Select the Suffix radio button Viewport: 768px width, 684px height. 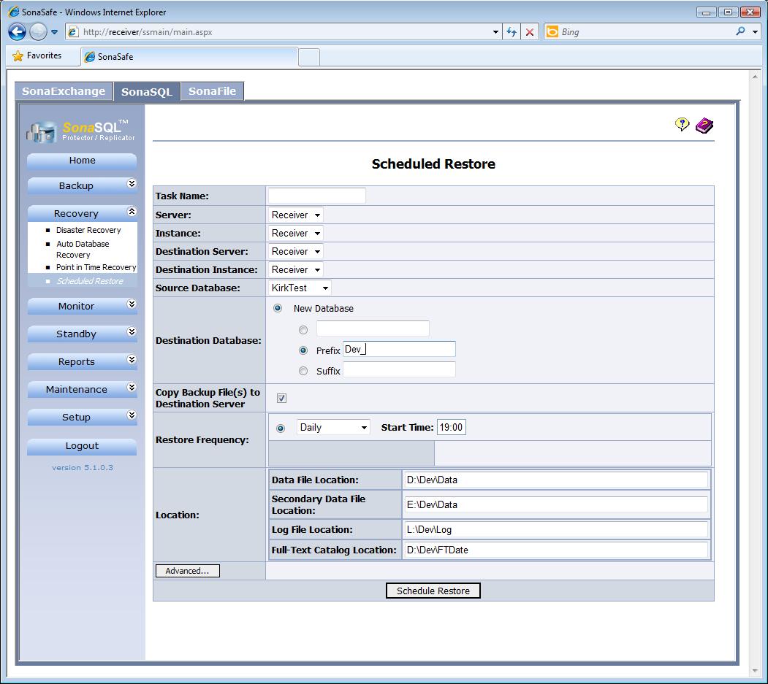click(303, 371)
